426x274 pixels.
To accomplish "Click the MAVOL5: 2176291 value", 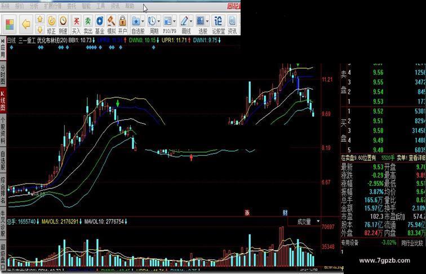I will (x=61, y=222).
